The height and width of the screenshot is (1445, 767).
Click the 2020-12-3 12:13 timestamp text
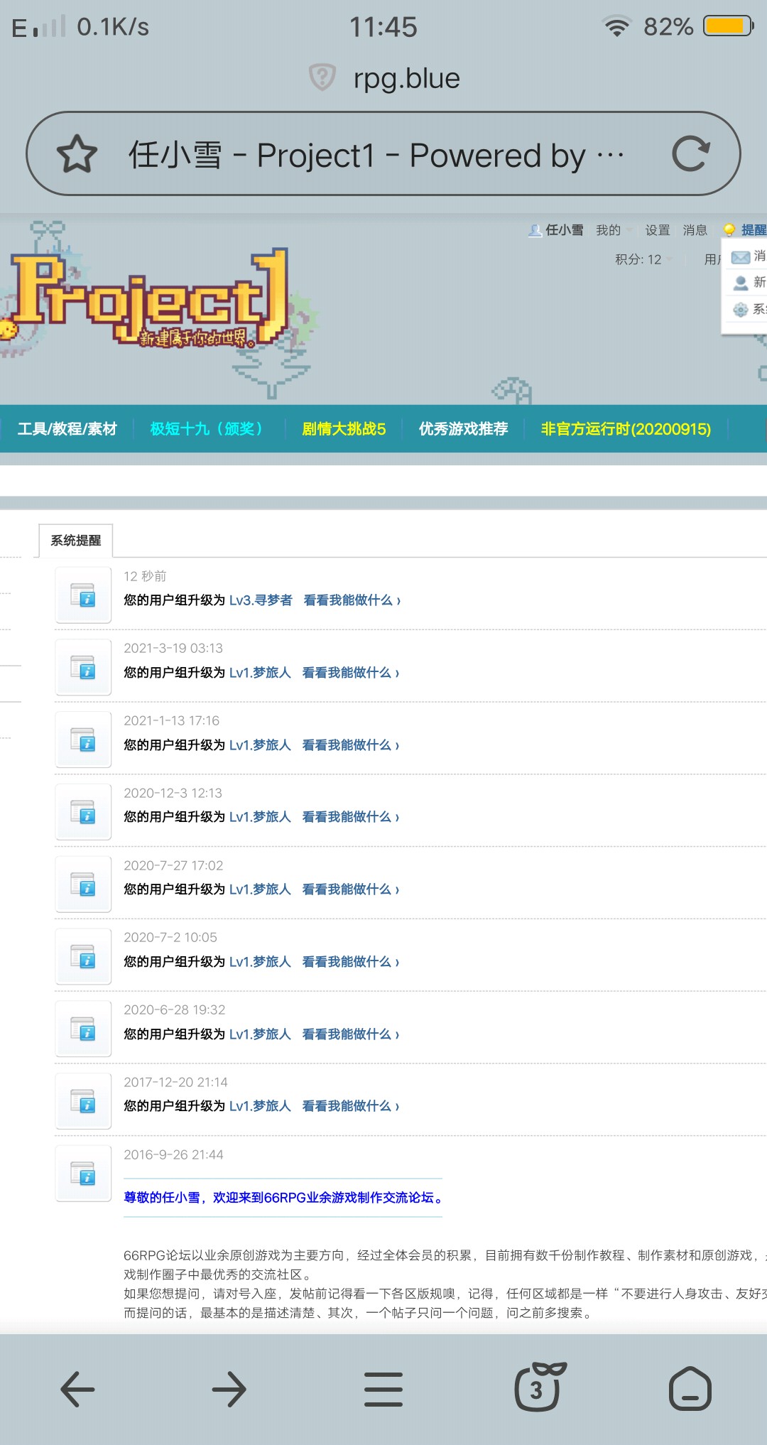173,793
